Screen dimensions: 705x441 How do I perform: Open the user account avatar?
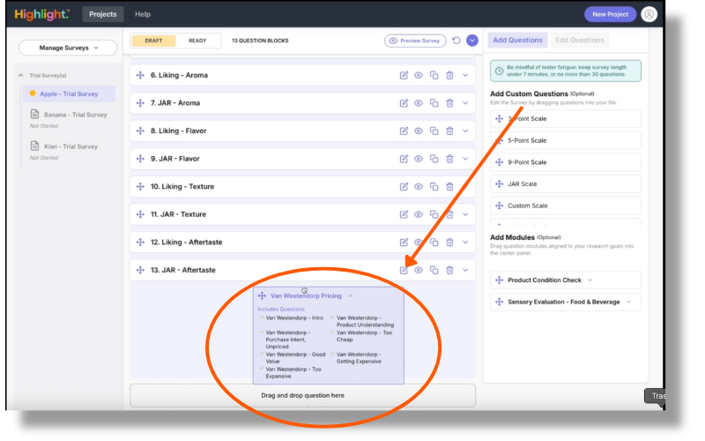(649, 14)
